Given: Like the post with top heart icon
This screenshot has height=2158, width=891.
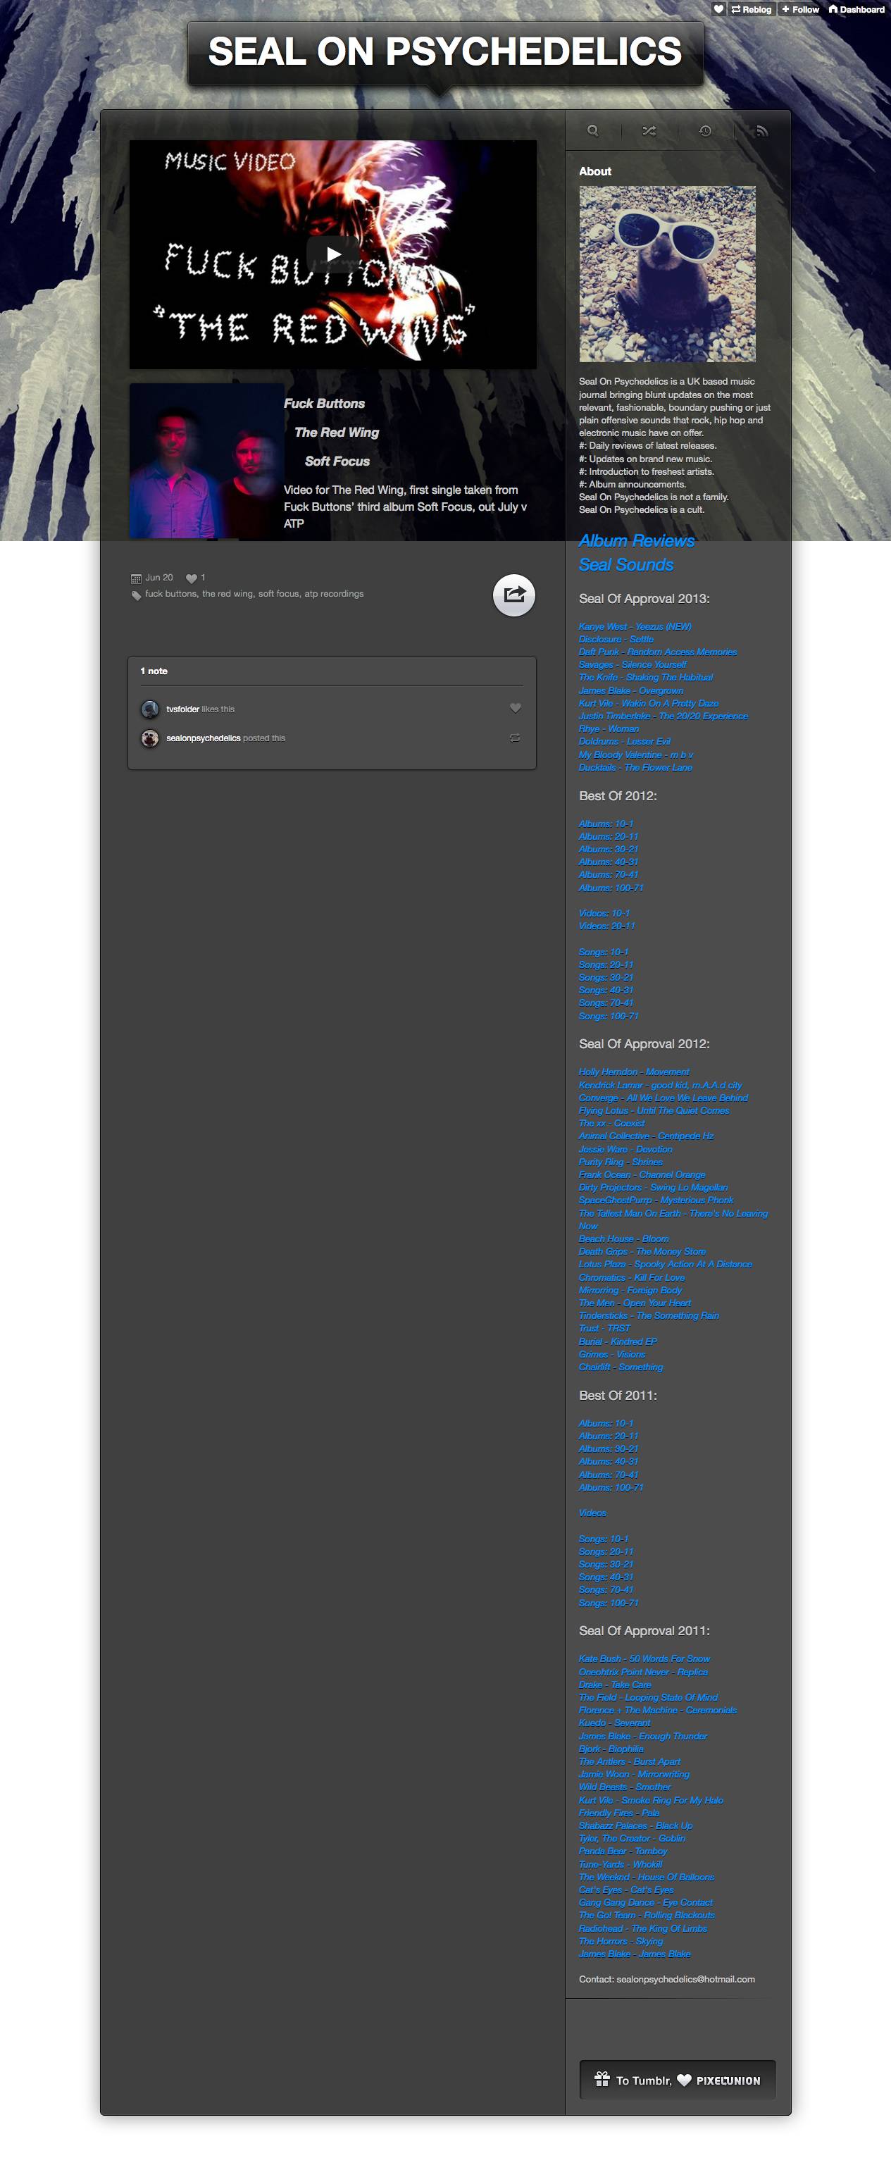Looking at the screenshot, I should (718, 9).
